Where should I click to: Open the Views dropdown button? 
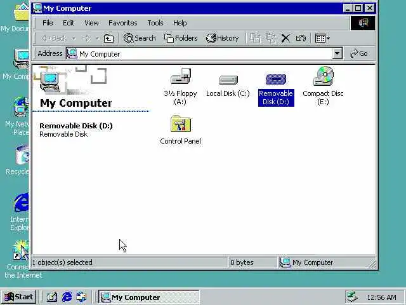coord(322,38)
